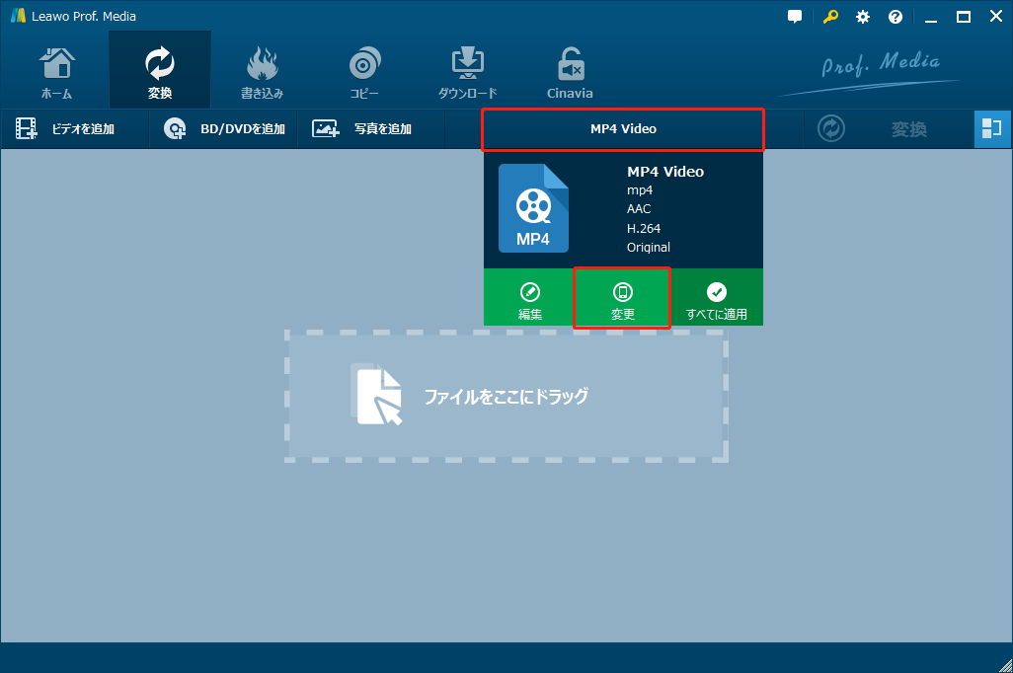Select the 変換 convert tab
The height and width of the screenshot is (673, 1013).
coord(160,70)
